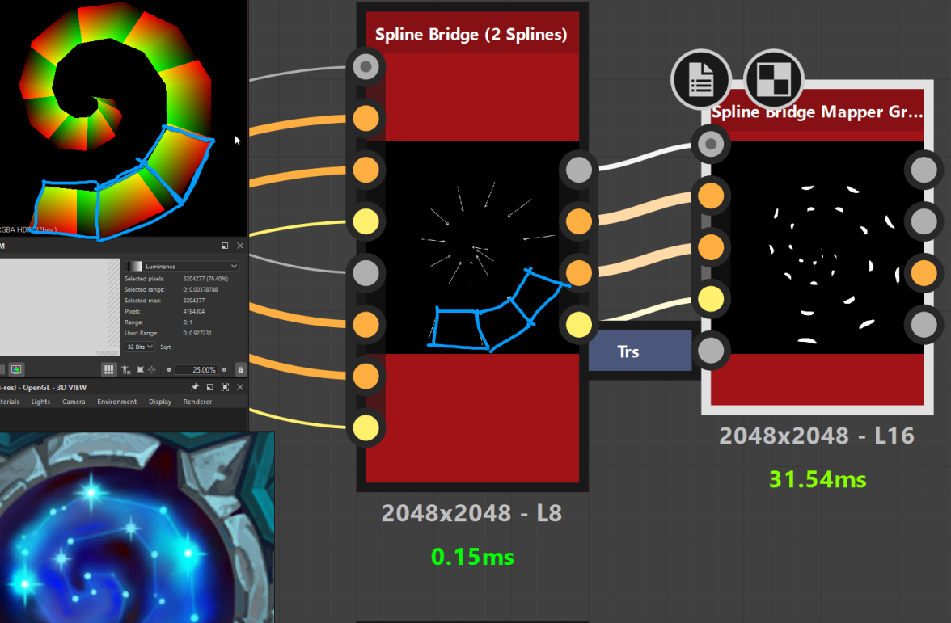Select the human scale reference icon in 2D view toolbar
The height and width of the screenshot is (623, 951).
124,369
